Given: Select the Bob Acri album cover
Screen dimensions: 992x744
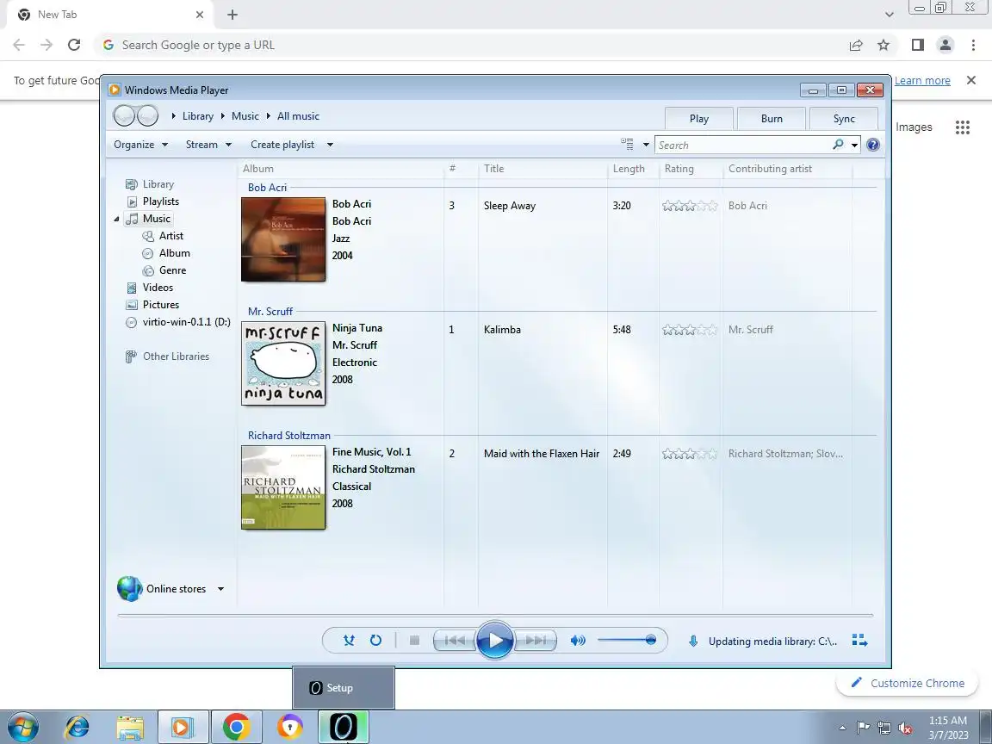Looking at the screenshot, I should point(283,239).
